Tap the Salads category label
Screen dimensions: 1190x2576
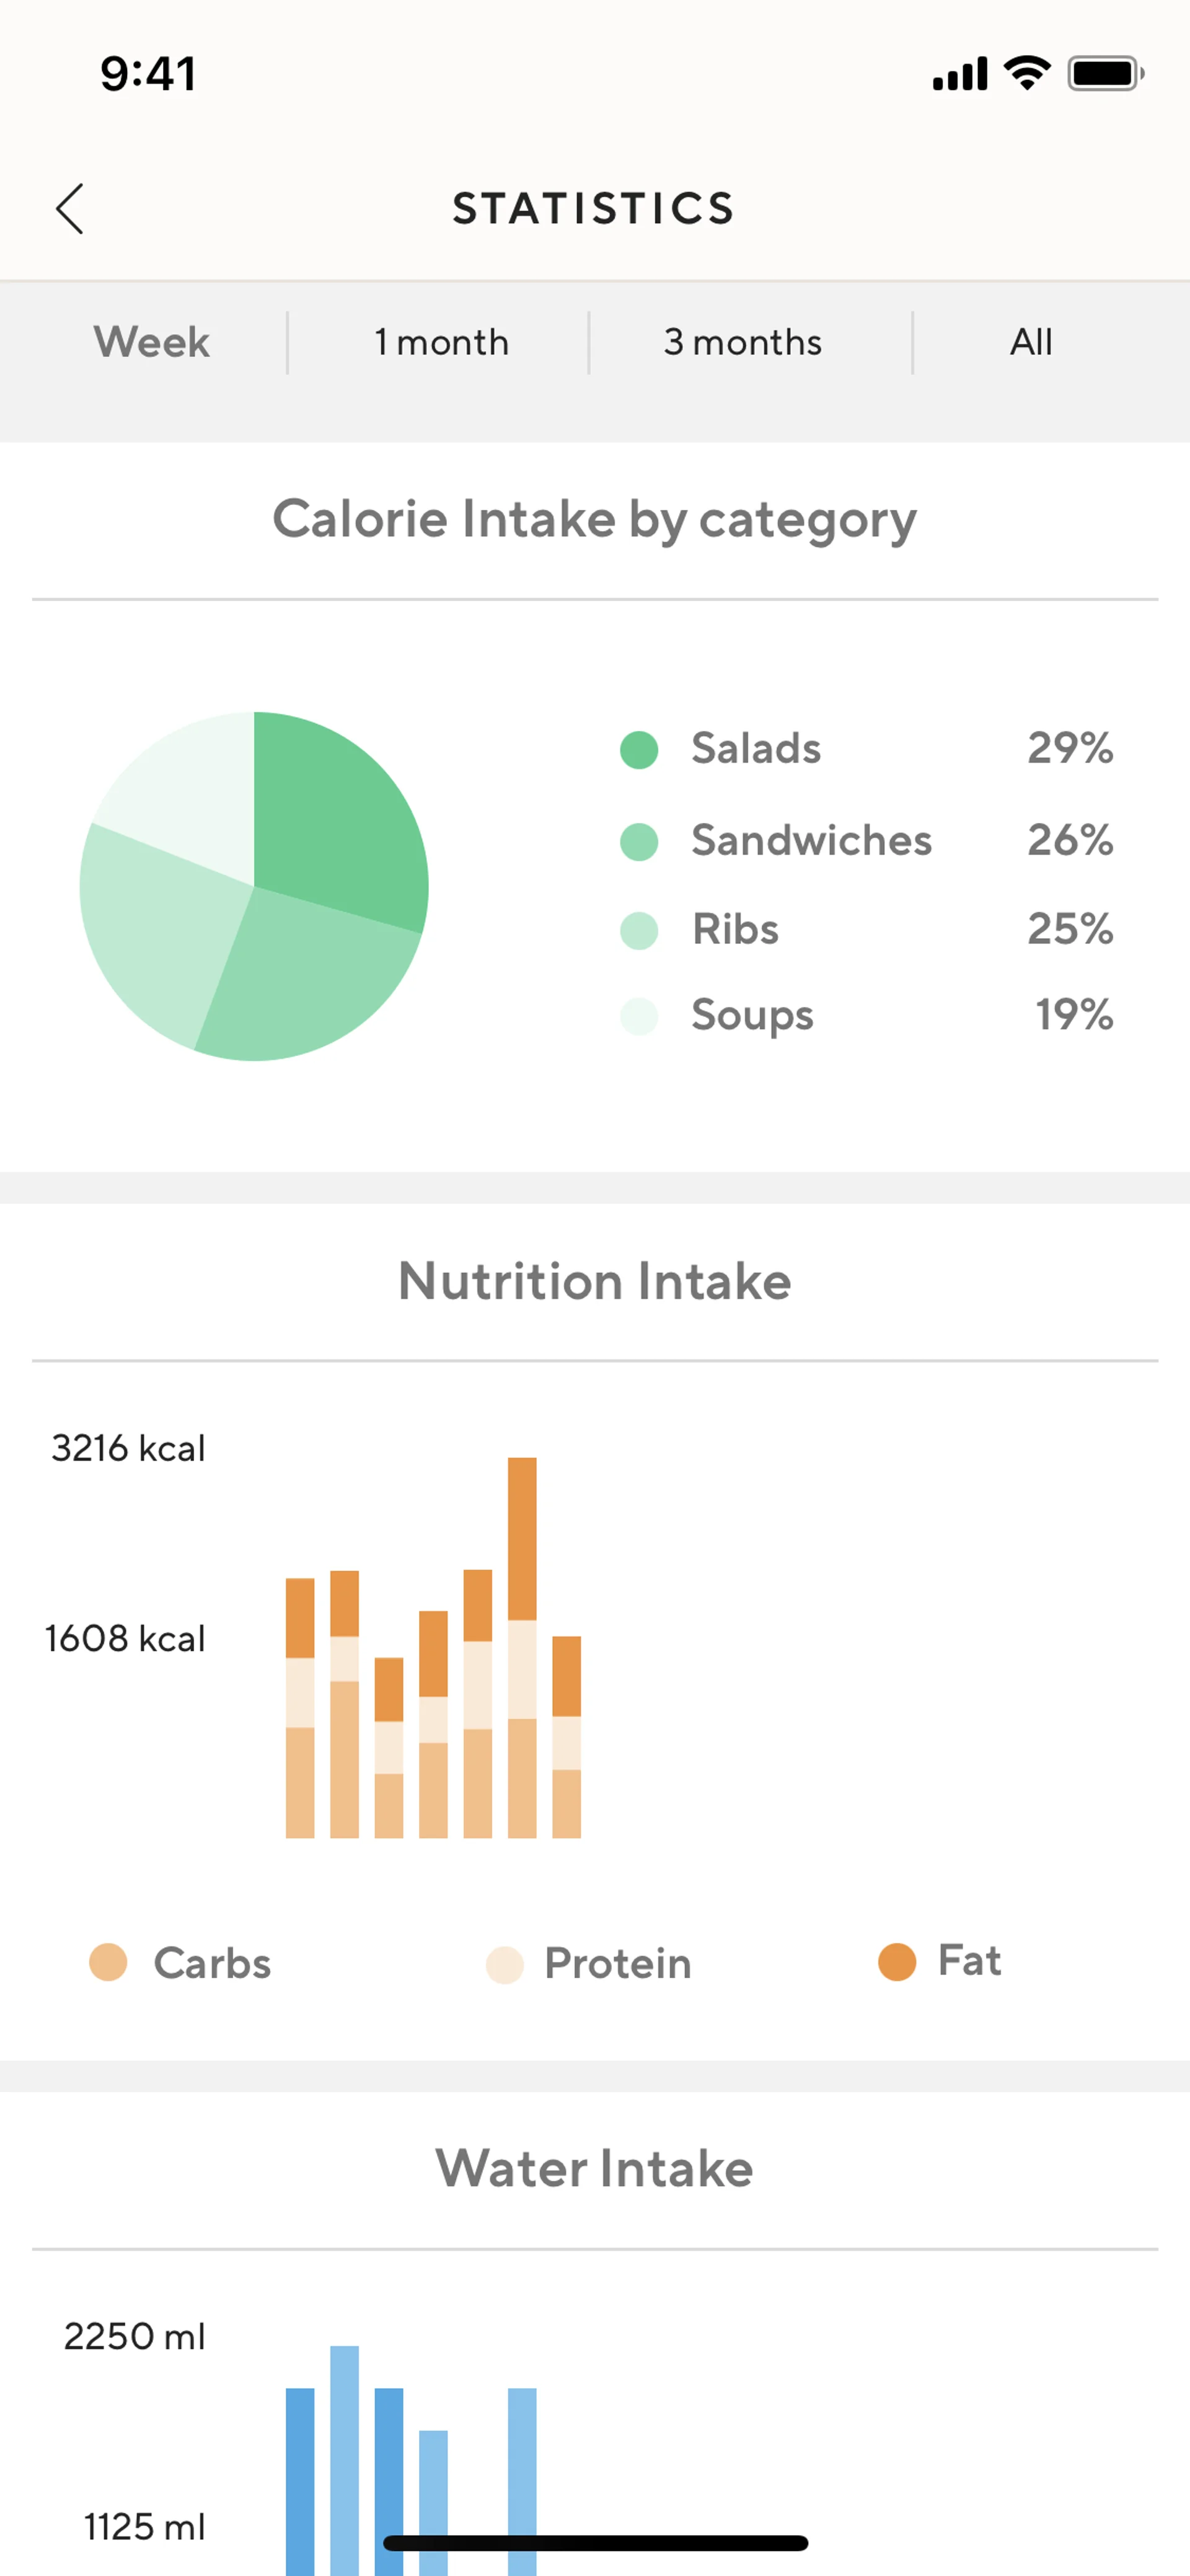[756, 749]
